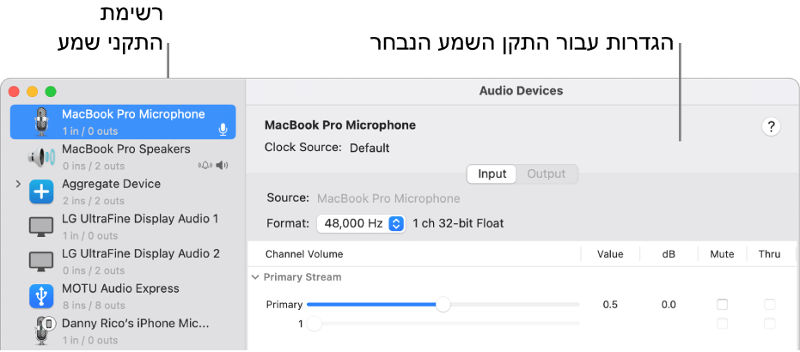Click the speaker output icon on MacBook Pro Speakers
This screenshot has width=800, height=352.
[223, 166]
